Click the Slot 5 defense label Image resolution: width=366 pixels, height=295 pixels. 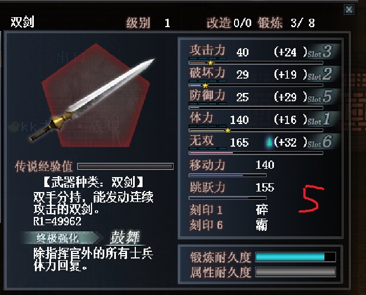coord(320,97)
